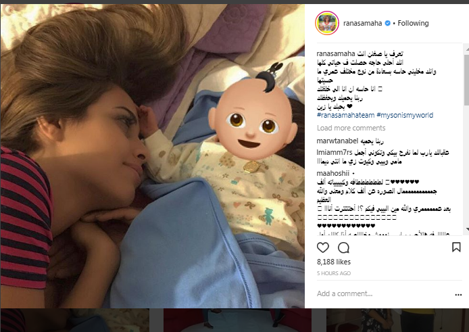
Task: Visit commenter lmiamm7rs's profile
Action: click(335, 152)
